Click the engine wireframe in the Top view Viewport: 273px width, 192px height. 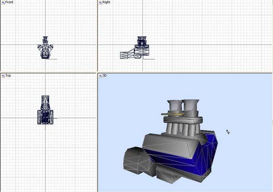click(x=45, y=110)
